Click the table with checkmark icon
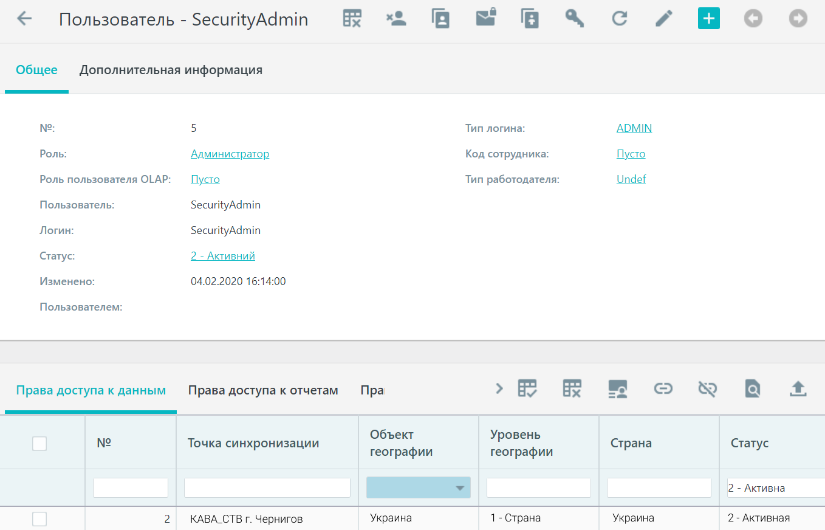The image size is (825, 530). pyautogui.click(x=527, y=388)
